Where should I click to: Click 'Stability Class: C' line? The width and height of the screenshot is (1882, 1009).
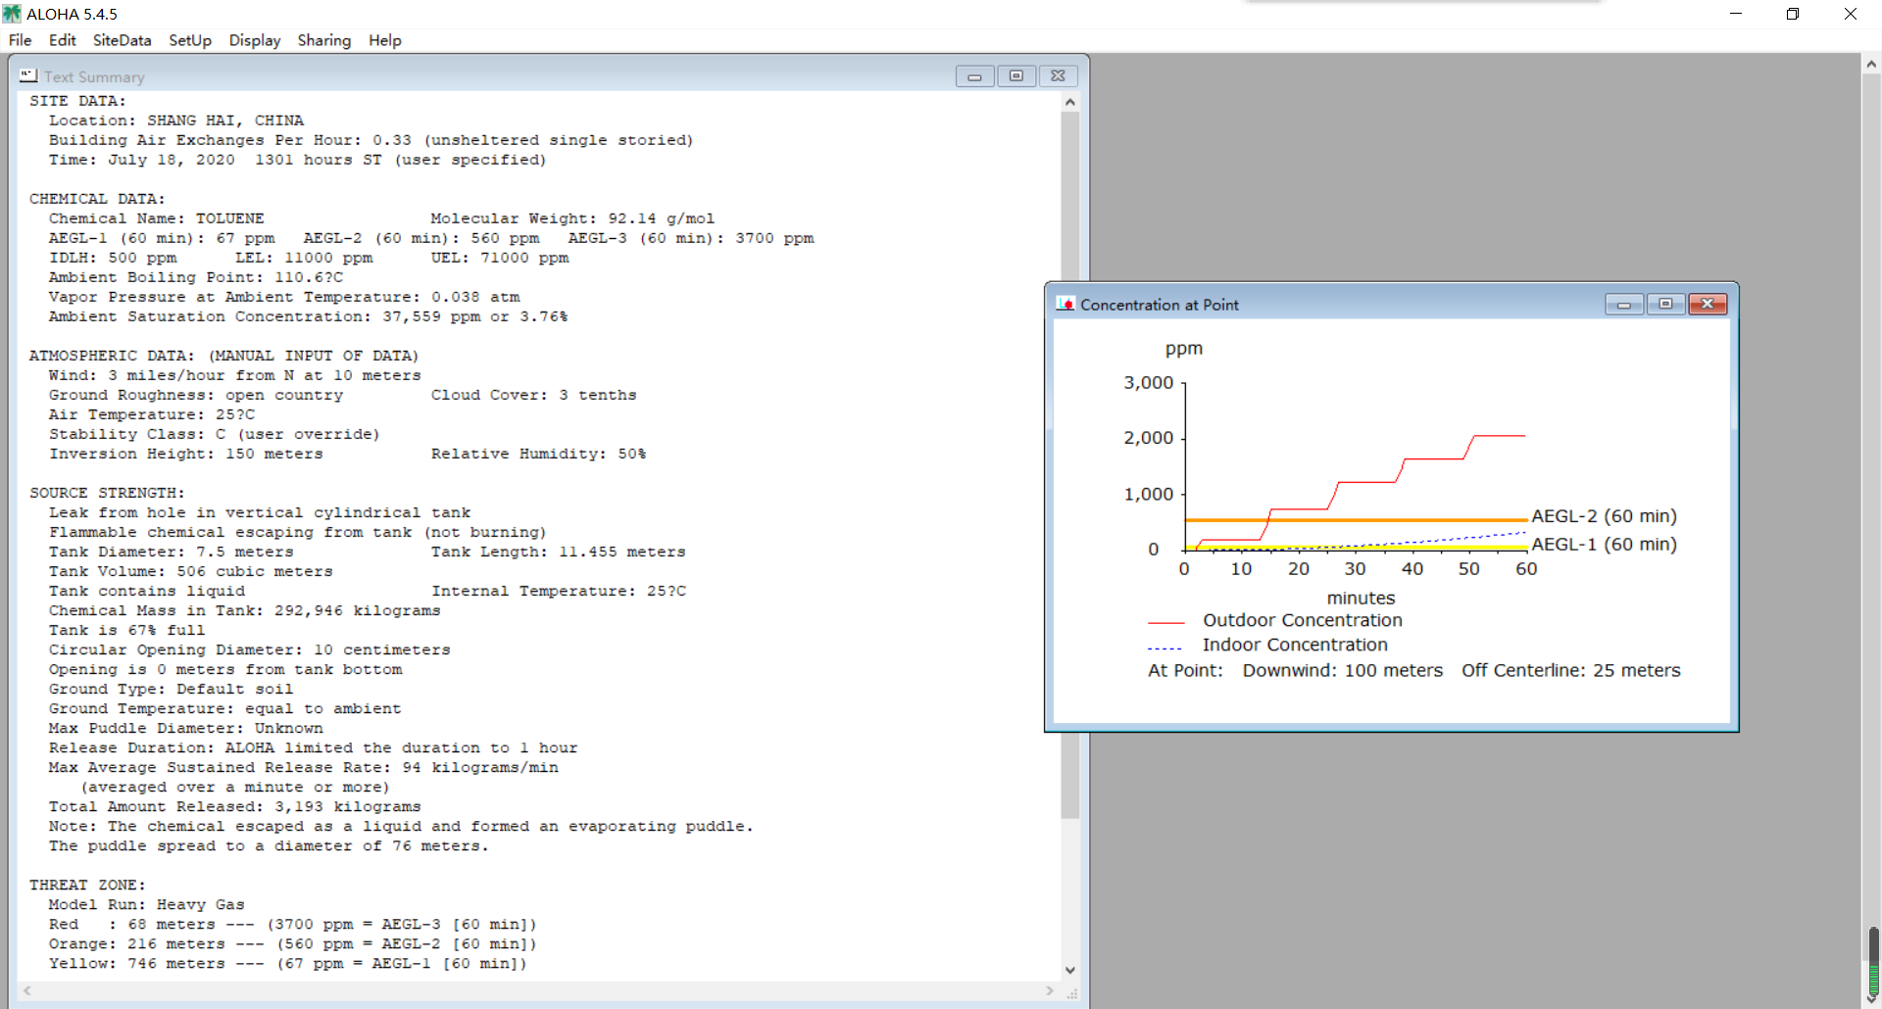click(x=214, y=434)
